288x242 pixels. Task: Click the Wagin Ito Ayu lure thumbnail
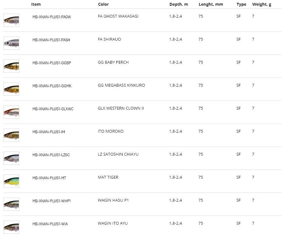(x=11, y=227)
